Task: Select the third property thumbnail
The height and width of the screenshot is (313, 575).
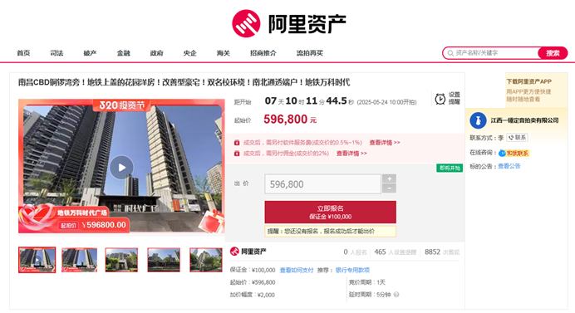Action: coord(121,260)
